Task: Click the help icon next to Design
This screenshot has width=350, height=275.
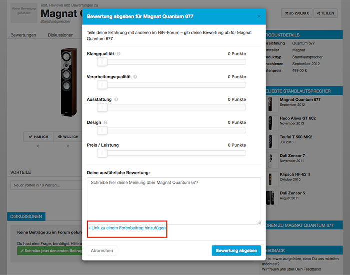Action: pos(106,123)
